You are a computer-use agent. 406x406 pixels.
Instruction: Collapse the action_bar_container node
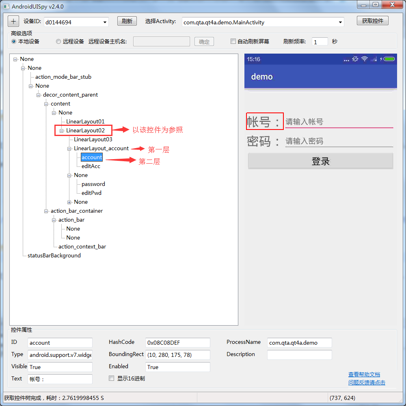pyautogui.click(x=46, y=211)
